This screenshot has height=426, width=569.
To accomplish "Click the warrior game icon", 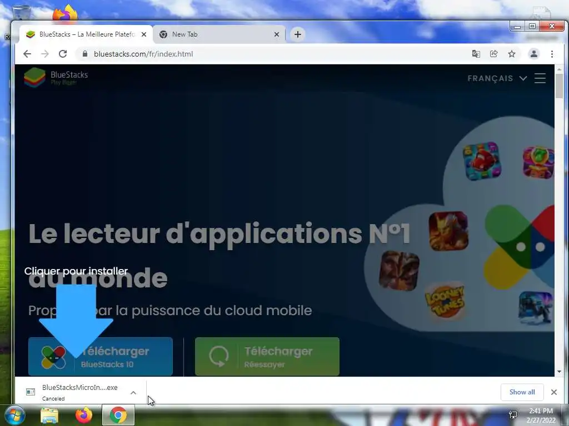I will tap(399, 271).
